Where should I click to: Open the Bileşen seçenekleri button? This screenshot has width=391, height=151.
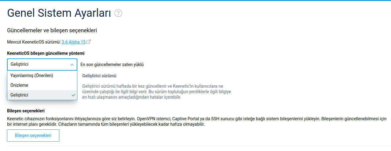coord(33,135)
